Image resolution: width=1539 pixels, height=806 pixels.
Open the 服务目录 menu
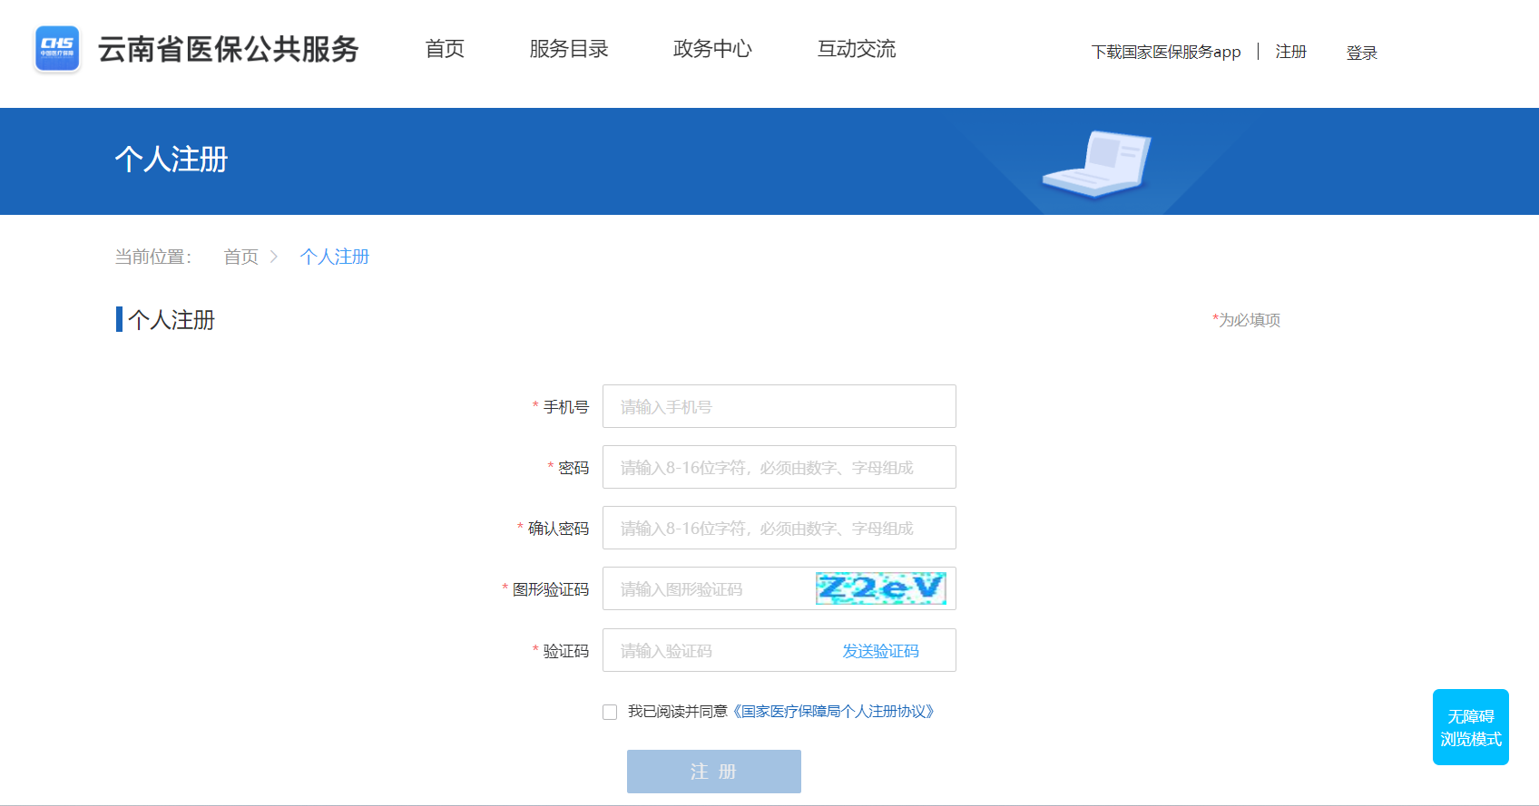(569, 49)
